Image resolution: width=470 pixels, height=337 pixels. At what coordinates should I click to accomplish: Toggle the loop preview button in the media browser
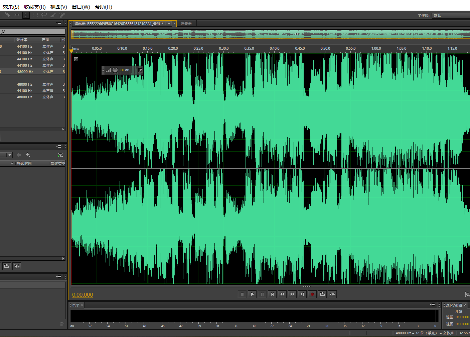(x=7, y=266)
